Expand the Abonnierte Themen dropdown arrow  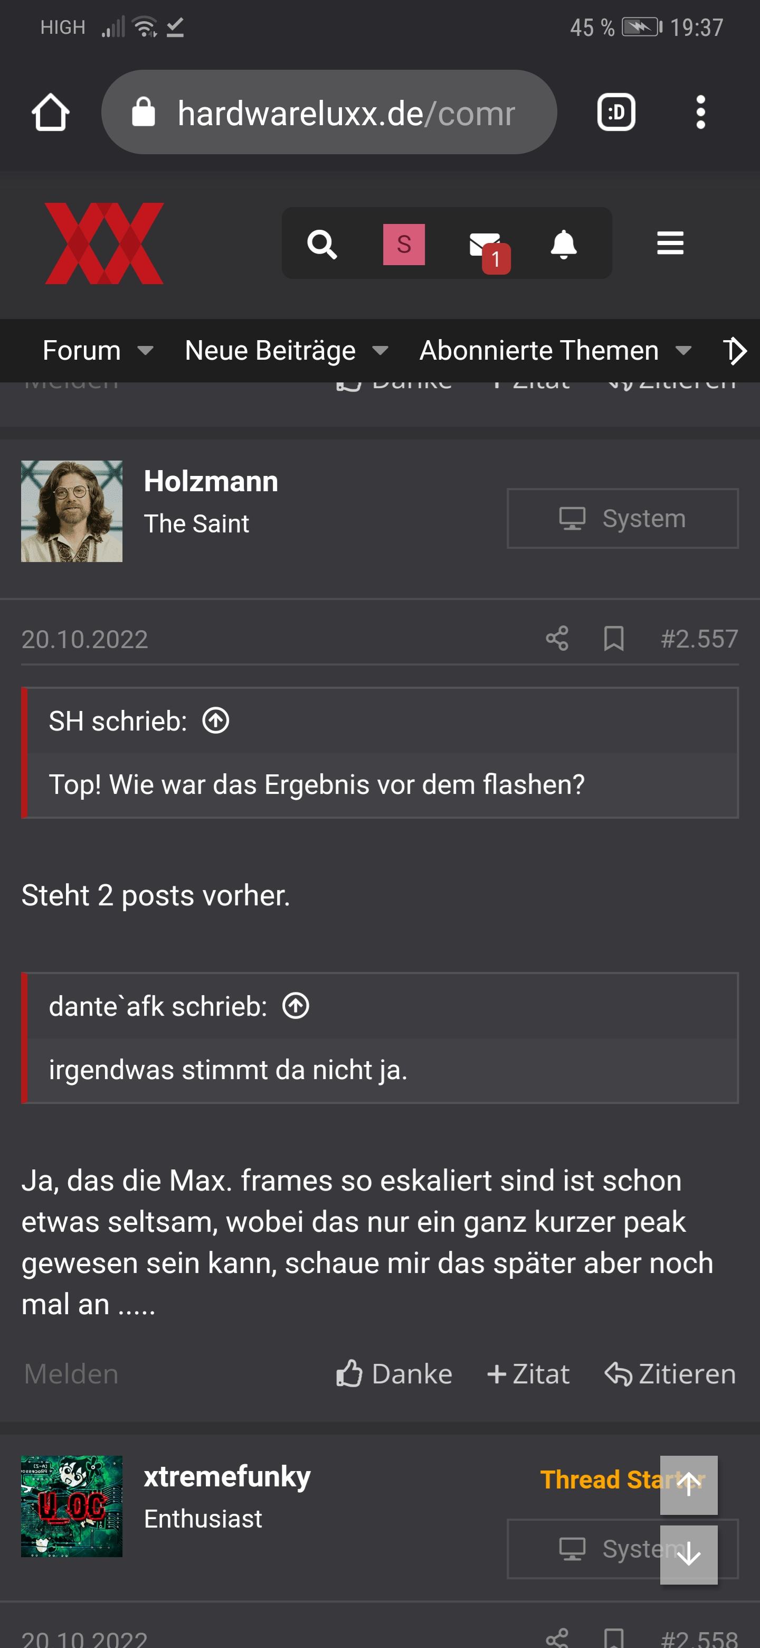[x=683, y=351]
